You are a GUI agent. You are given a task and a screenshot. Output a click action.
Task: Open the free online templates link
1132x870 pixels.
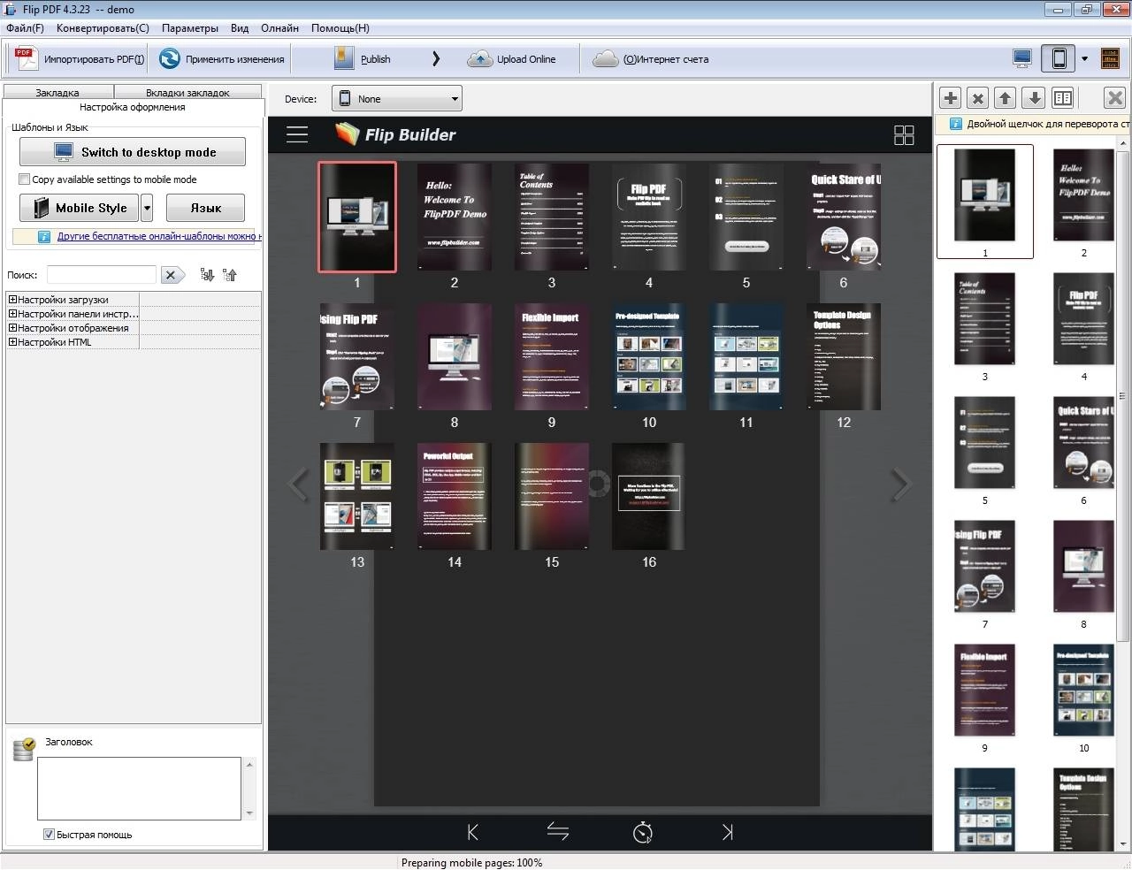tap(159, 236)
